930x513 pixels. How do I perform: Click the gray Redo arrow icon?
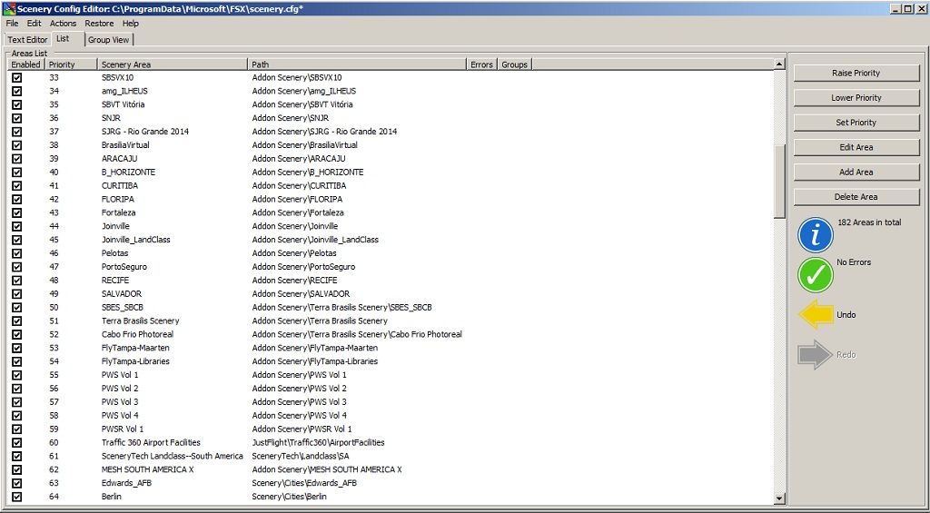click(x=815, y=355)
